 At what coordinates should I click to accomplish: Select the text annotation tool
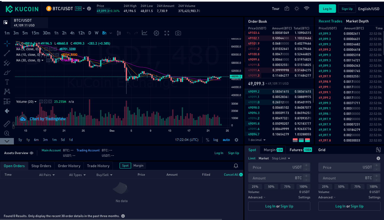click(7, 82)
